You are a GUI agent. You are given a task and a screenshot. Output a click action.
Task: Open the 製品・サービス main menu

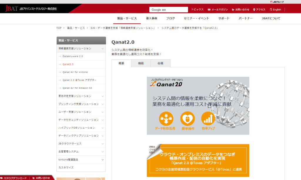[x=127, y=18]
